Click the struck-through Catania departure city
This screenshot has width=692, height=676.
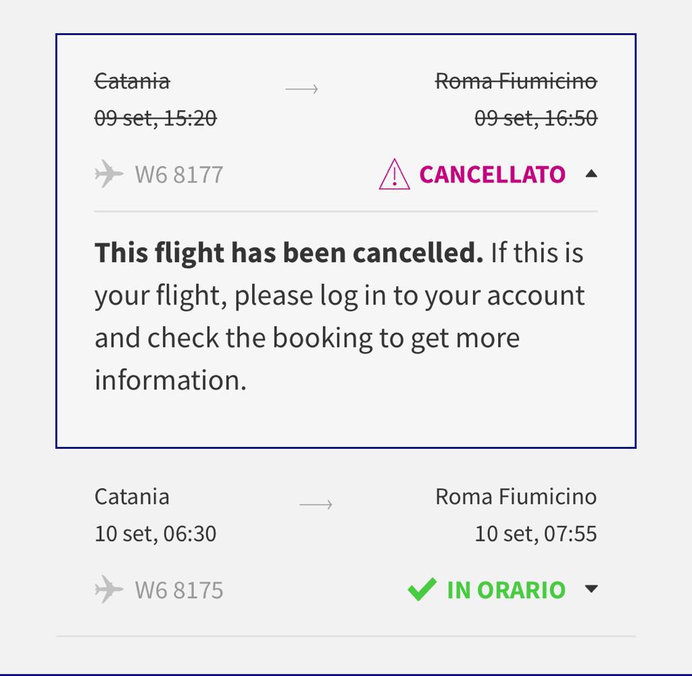pyautogui.click(x=132, y=81)
